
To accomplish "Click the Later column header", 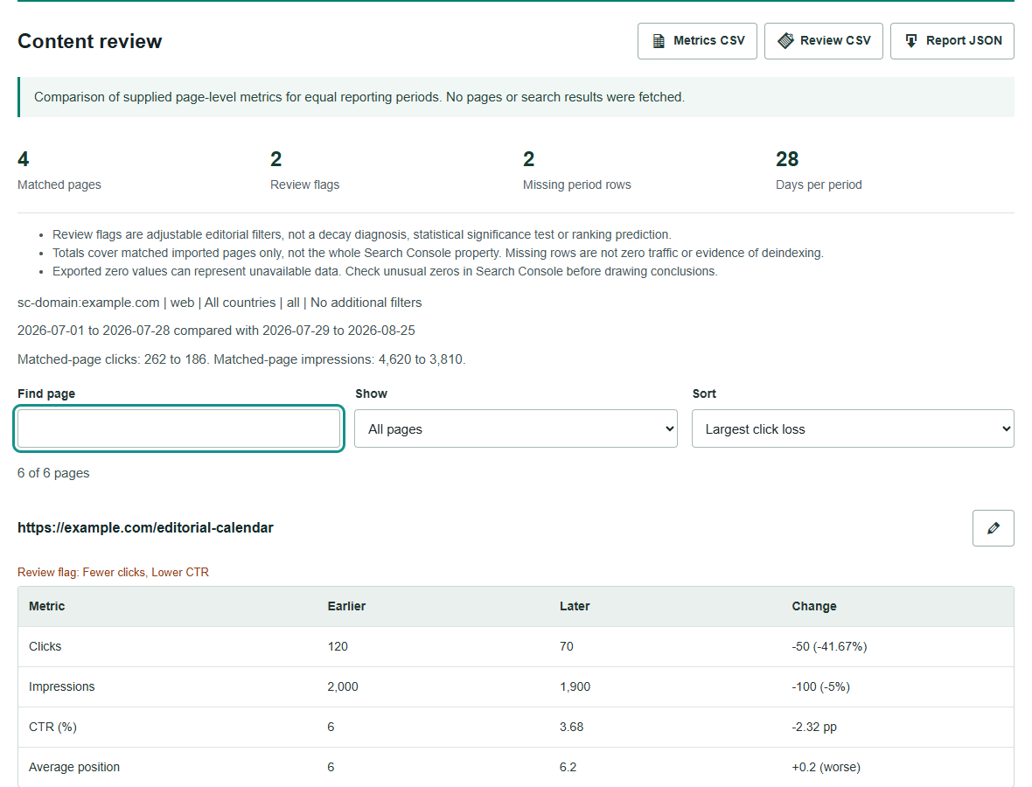I will point(575,606).
